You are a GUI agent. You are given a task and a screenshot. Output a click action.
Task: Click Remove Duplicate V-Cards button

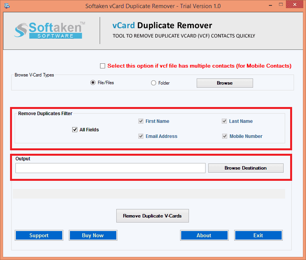152,216
